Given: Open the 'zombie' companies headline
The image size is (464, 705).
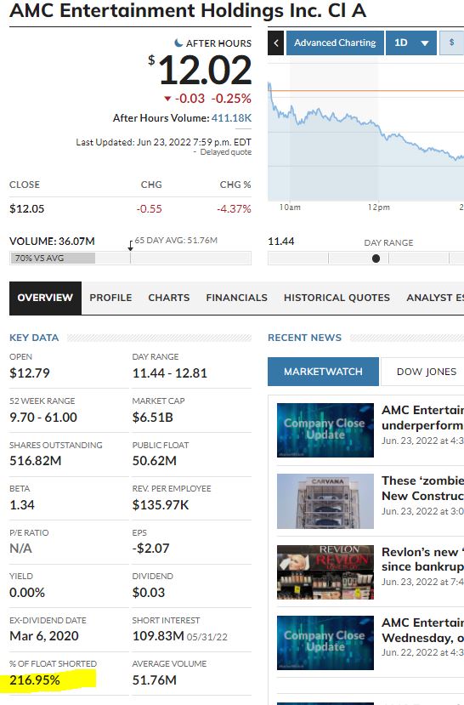Looking at the screenshot, I should click(x=422, y=488).
